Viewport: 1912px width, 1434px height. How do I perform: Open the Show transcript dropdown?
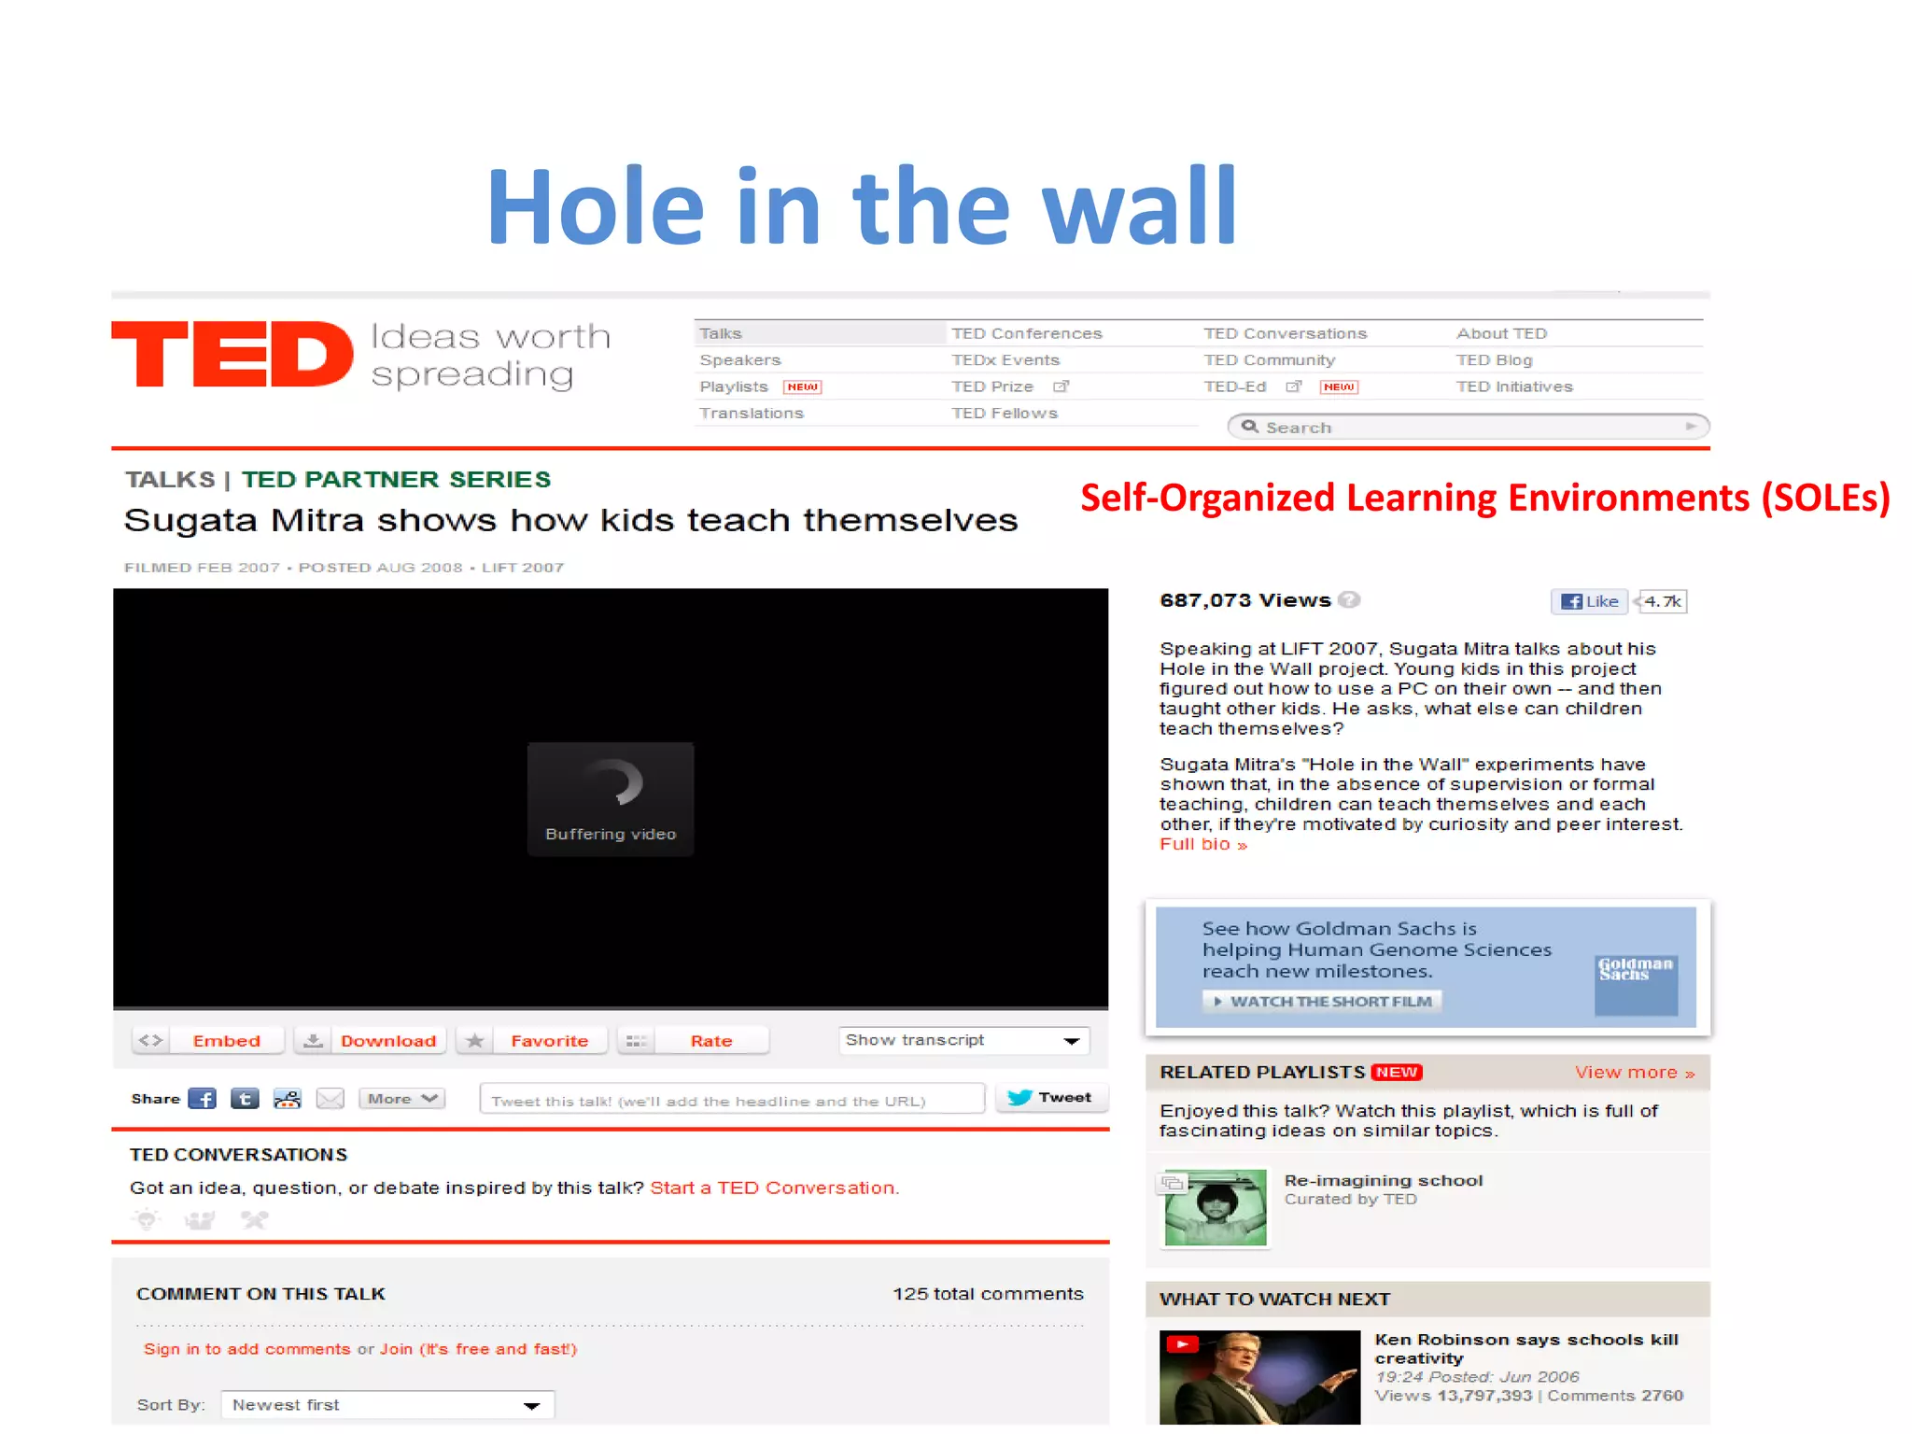click(x=964, y=1040)
